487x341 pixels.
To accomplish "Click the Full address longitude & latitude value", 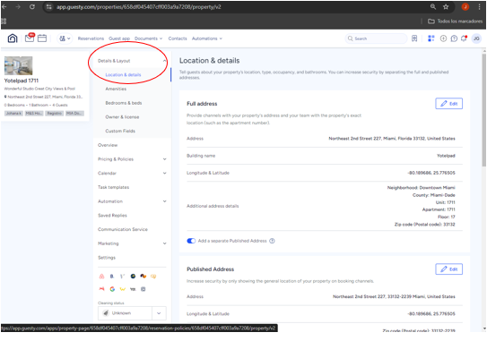I will tap(431, 173).
